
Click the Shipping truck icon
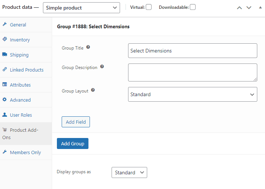pos(4,54)
